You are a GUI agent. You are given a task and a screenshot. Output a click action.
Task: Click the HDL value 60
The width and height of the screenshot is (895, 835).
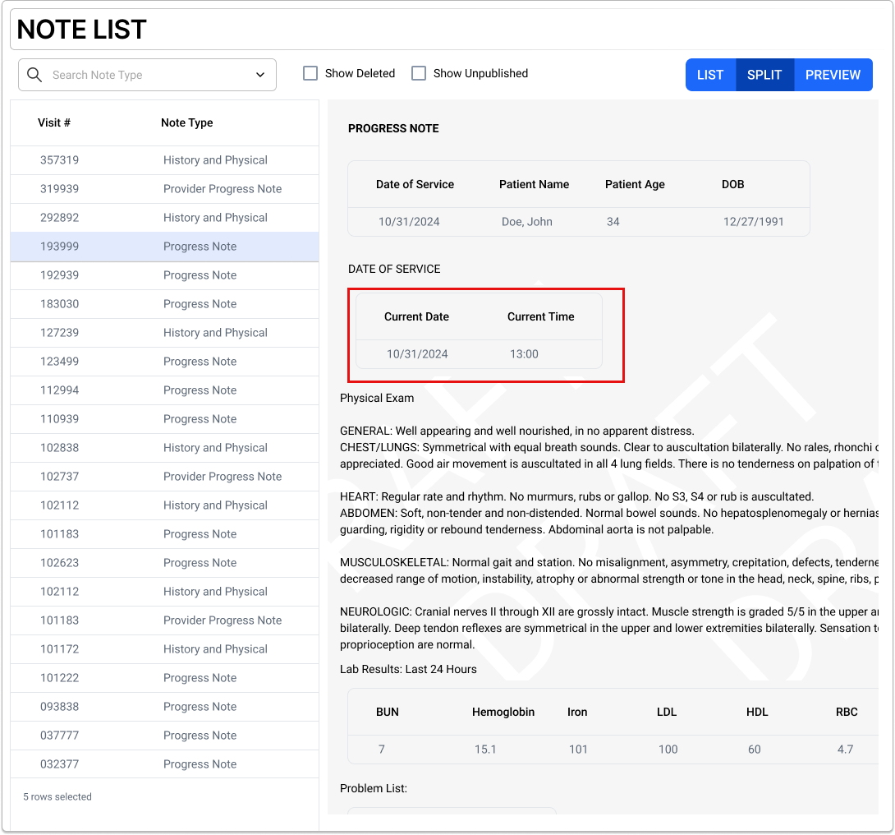[754, 750]
